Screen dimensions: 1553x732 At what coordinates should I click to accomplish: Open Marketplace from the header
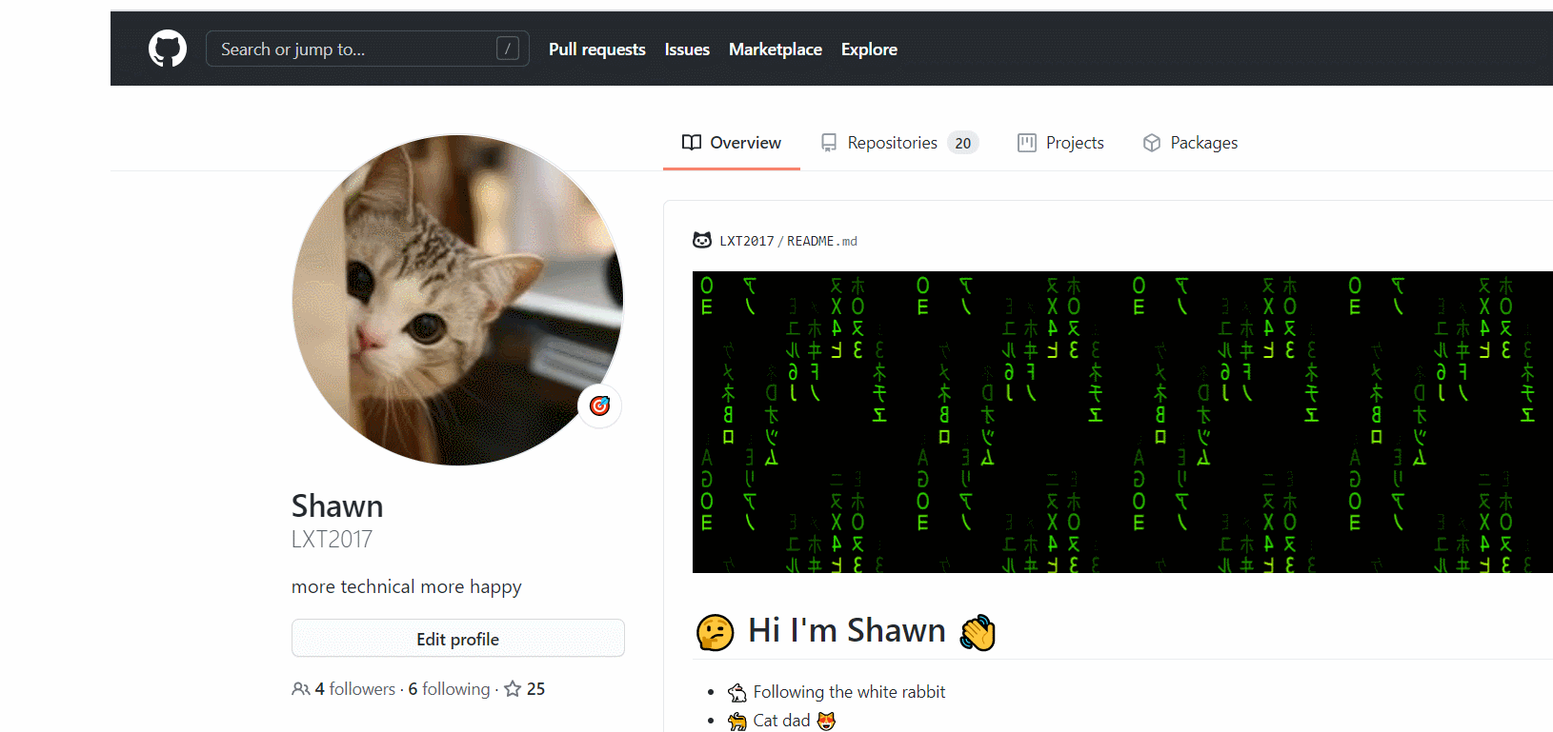coord(775,49)
